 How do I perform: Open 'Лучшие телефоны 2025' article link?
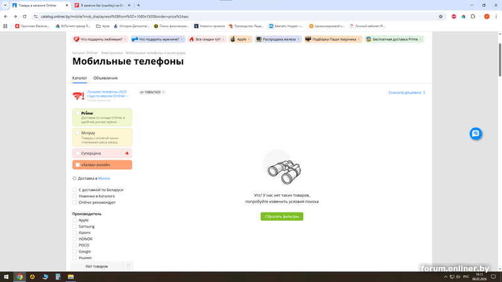coord(107,94)
